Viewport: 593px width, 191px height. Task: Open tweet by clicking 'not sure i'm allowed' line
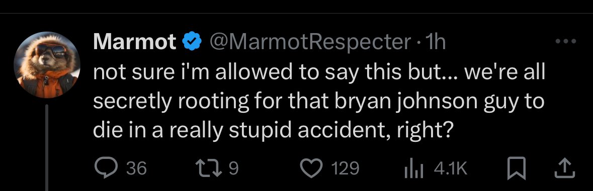(x=319, y=73)
